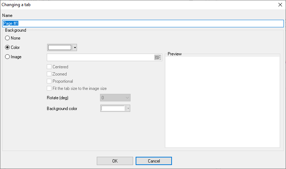This screenshot has height=169, width=286.
Task: Choose the Image background radio button
Action: point(7,57)
